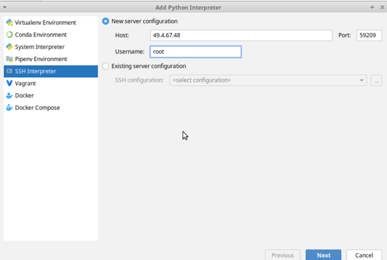Image resolution: width=387 pixels, height=260 pixels.
Task: Click the ellipsis button beside SSH configuration
Action: [x=376, y=80]
